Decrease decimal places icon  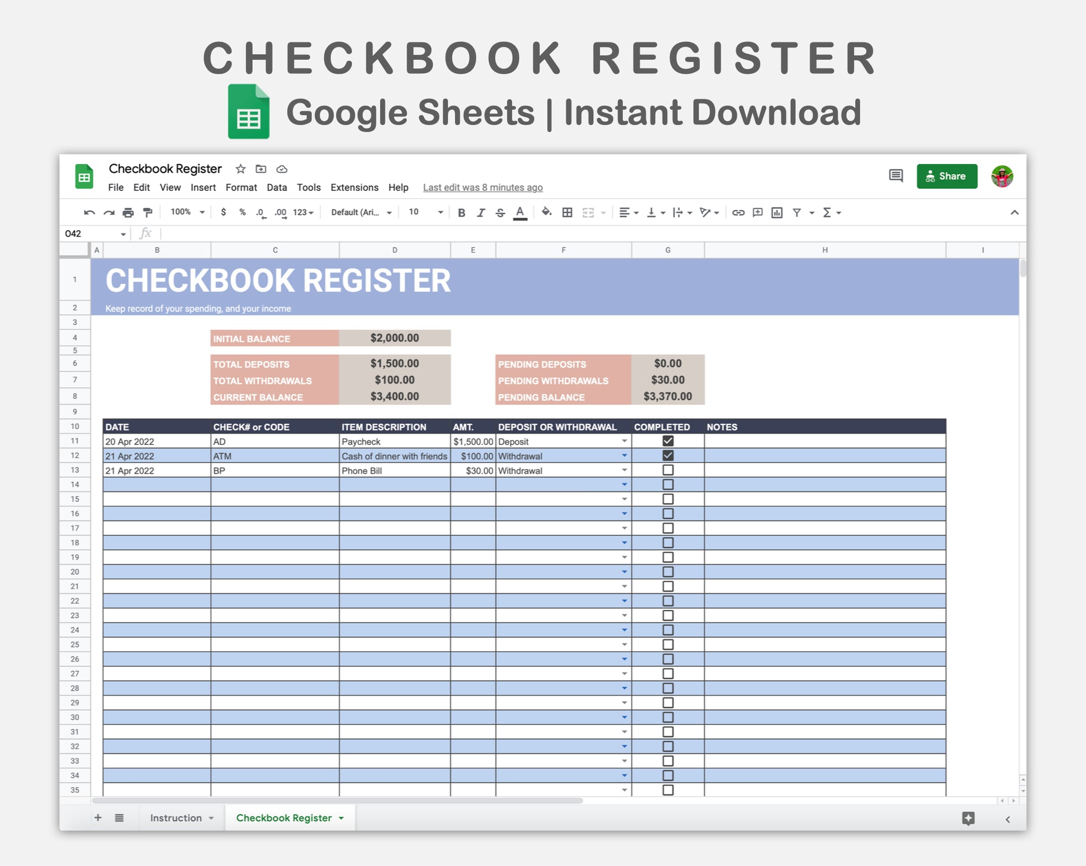261,213
